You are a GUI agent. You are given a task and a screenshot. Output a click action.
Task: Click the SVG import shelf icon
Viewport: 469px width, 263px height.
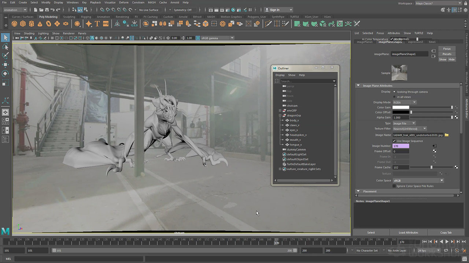click(106, 24)
